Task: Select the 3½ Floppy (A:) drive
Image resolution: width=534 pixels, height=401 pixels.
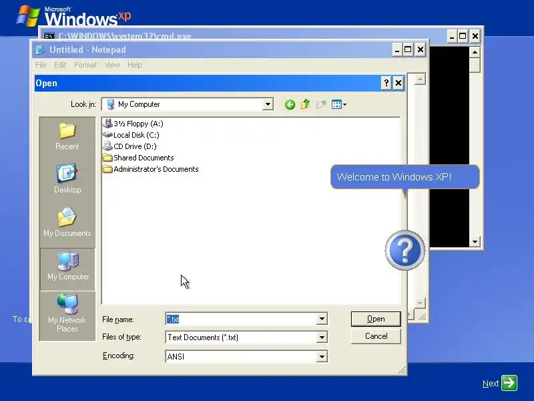Action: pyautogui.click(x=133, y=124)
